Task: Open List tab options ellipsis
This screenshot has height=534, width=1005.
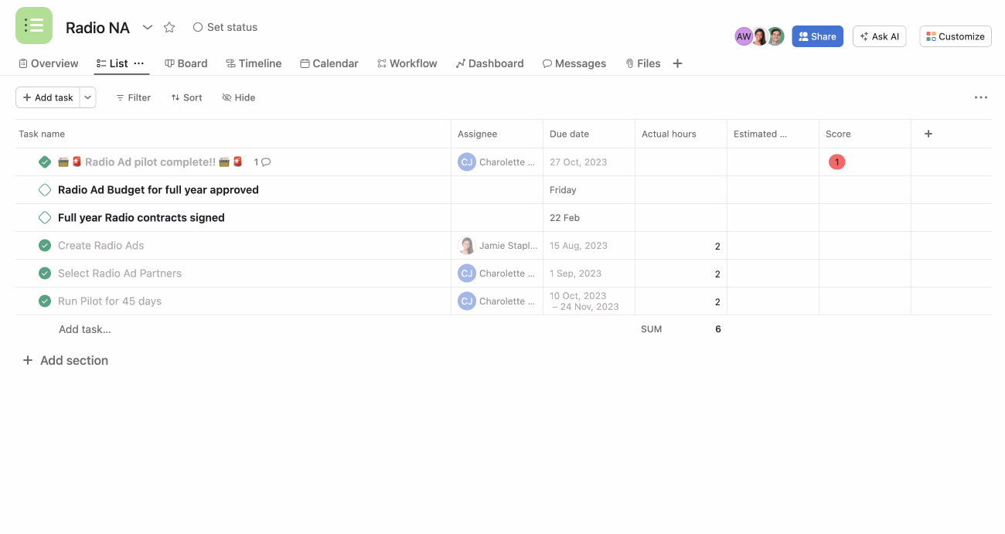Action: click(139, 63)
